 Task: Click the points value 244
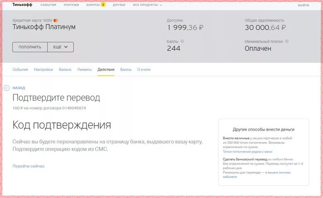click(x=174, y=48)
